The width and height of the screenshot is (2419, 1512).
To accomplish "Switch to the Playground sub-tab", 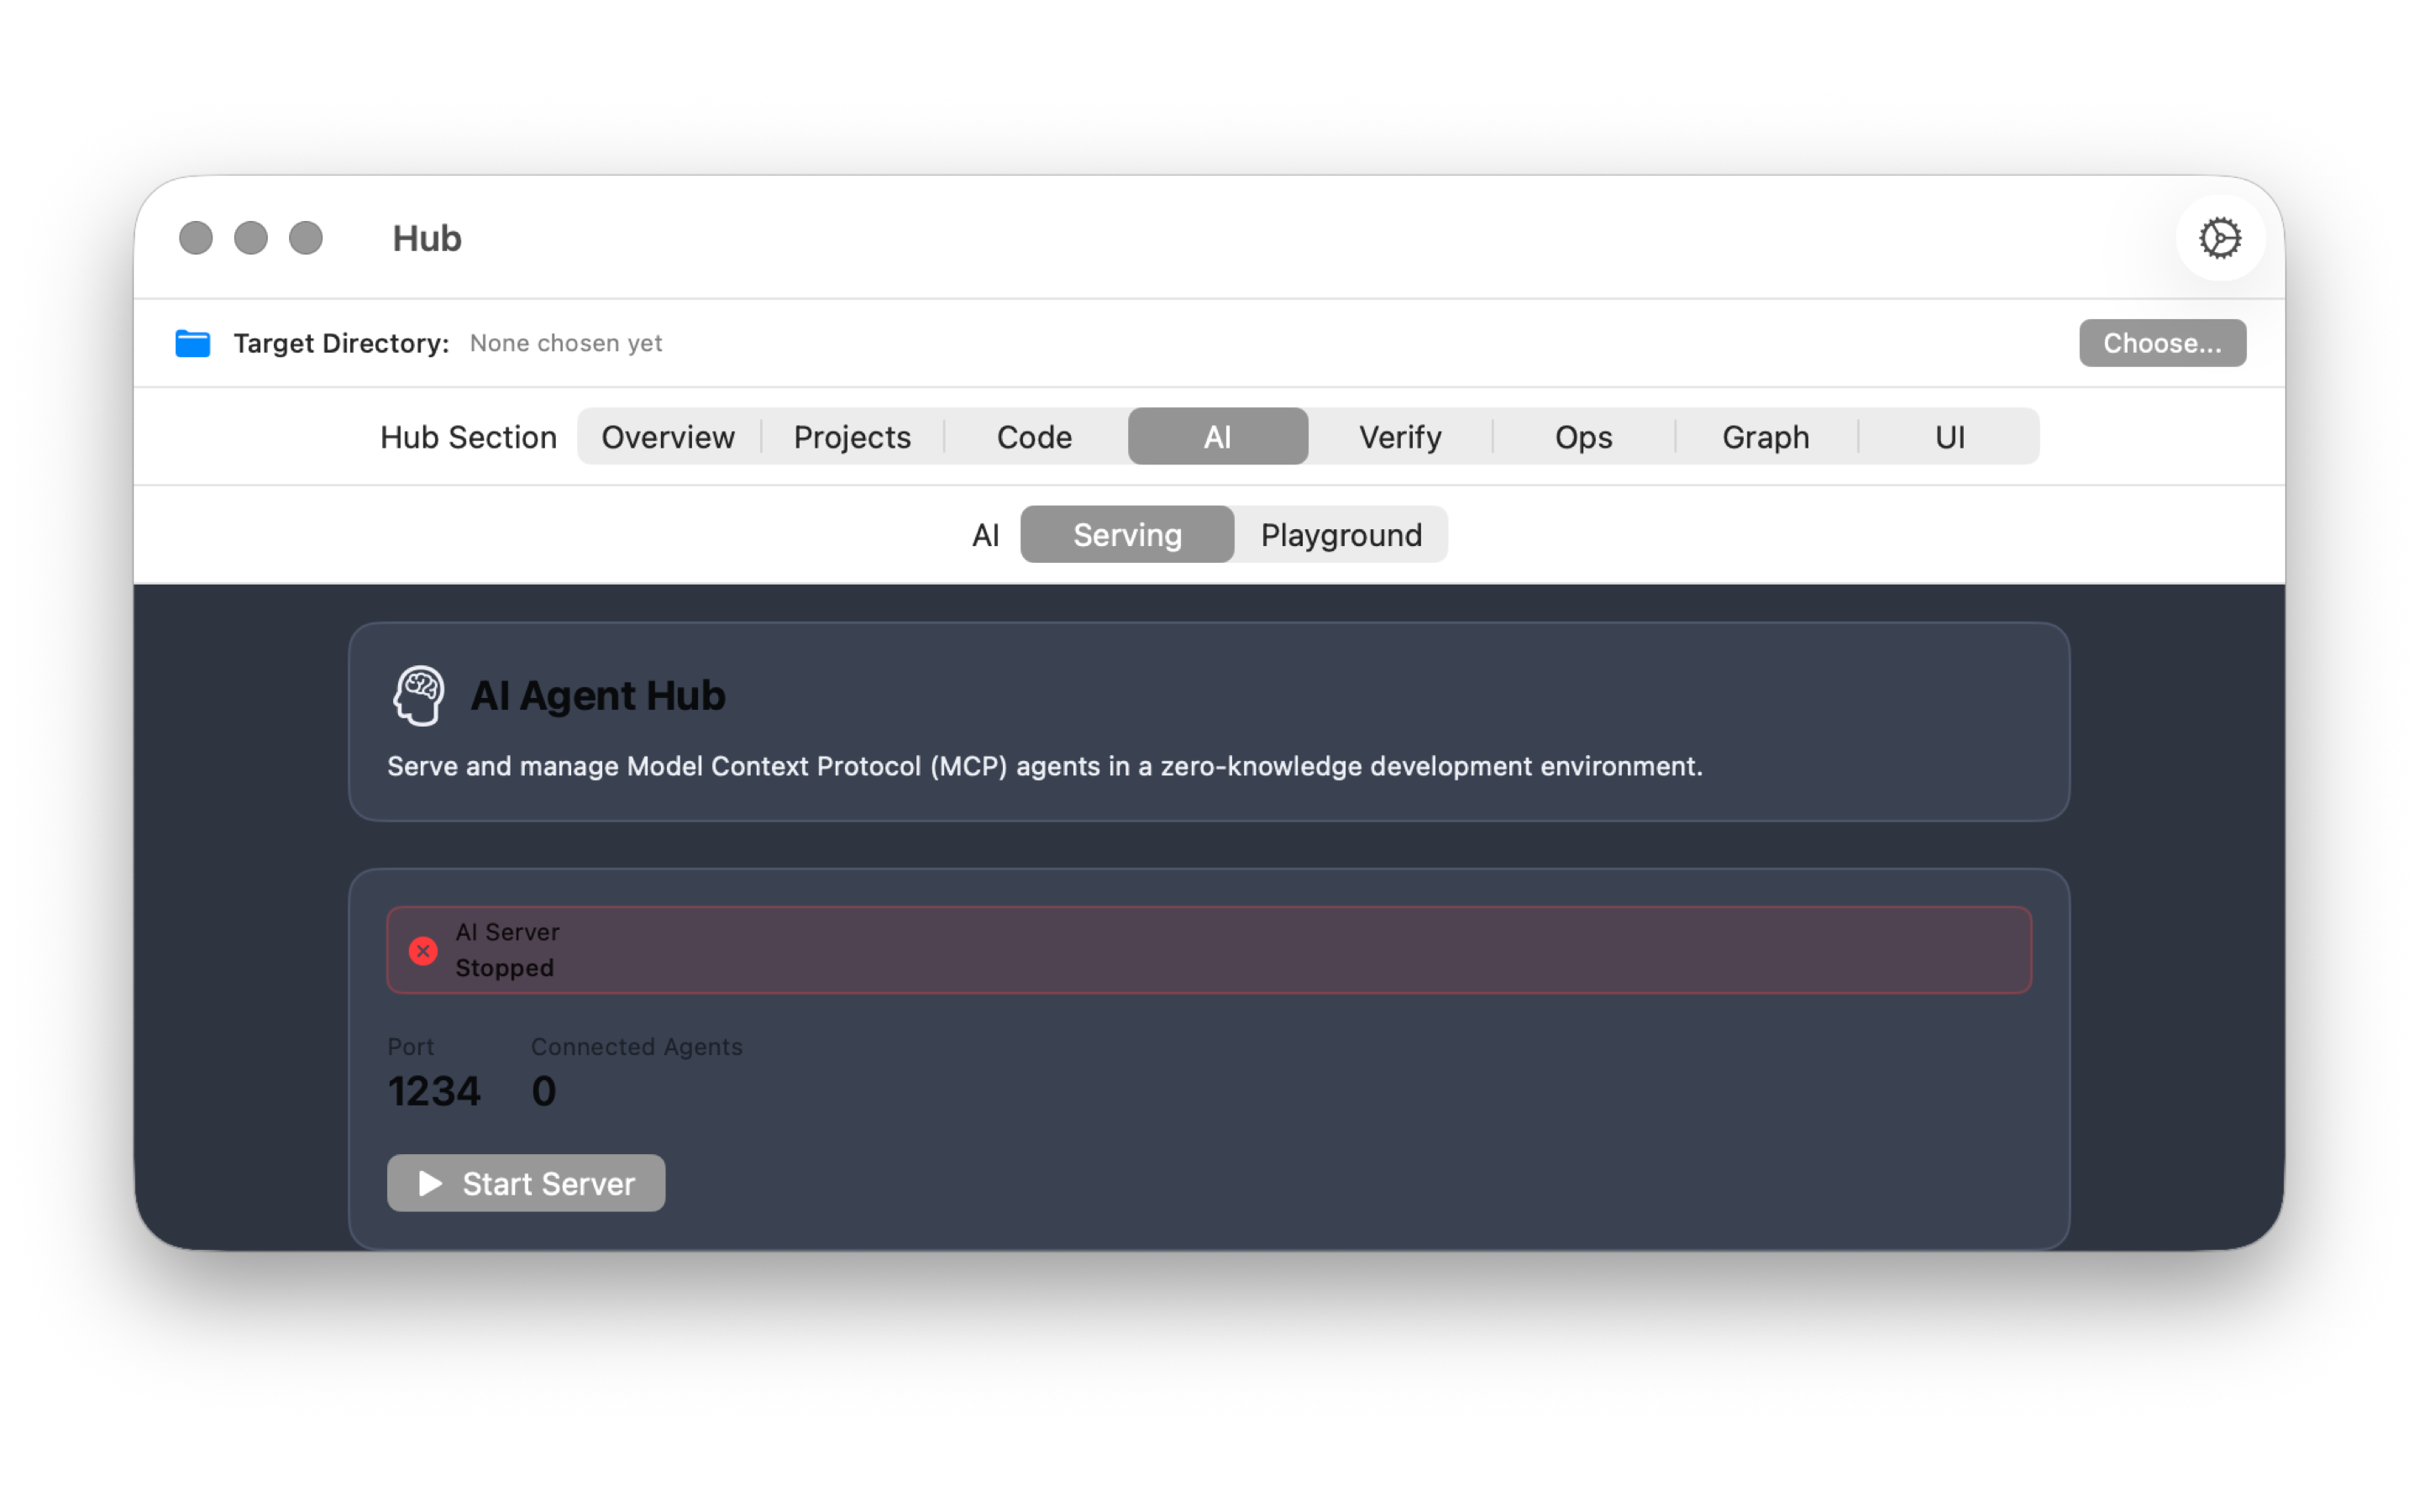I will tap(1341, 535).
